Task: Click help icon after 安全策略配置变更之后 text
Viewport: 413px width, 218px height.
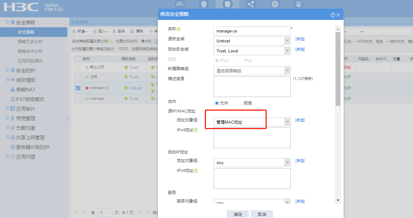Action: click(110, 41)
